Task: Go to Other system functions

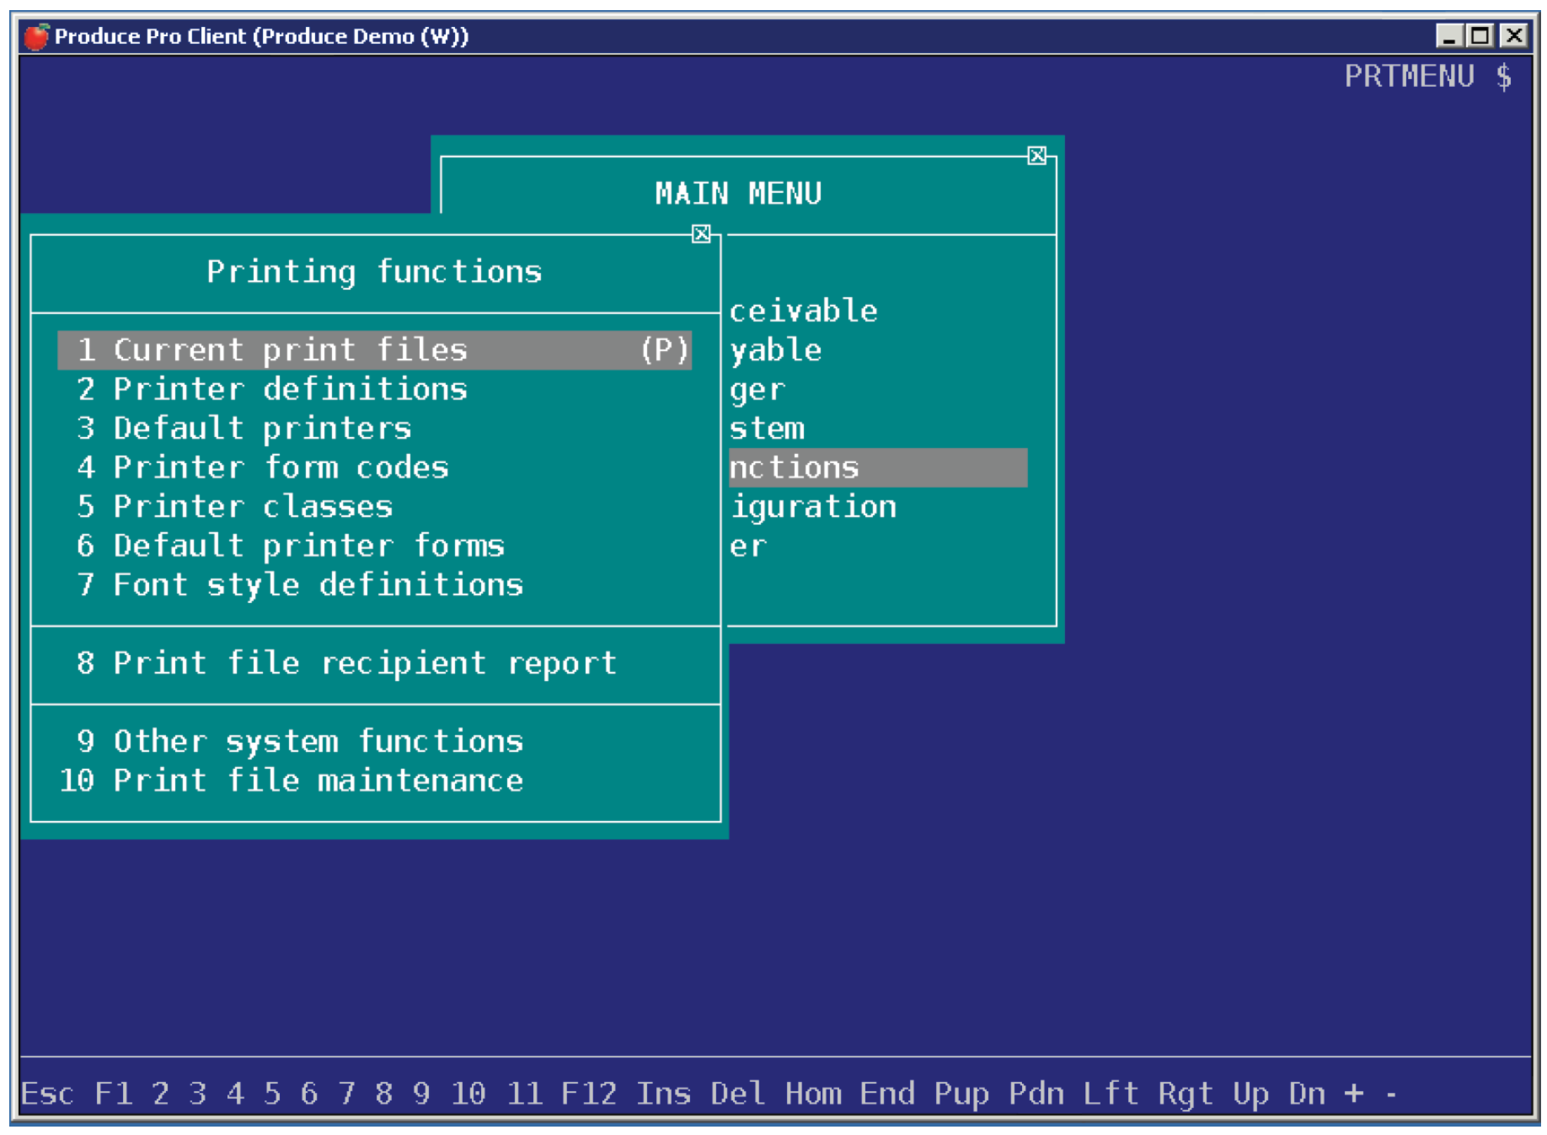Action: click(300, 742)
